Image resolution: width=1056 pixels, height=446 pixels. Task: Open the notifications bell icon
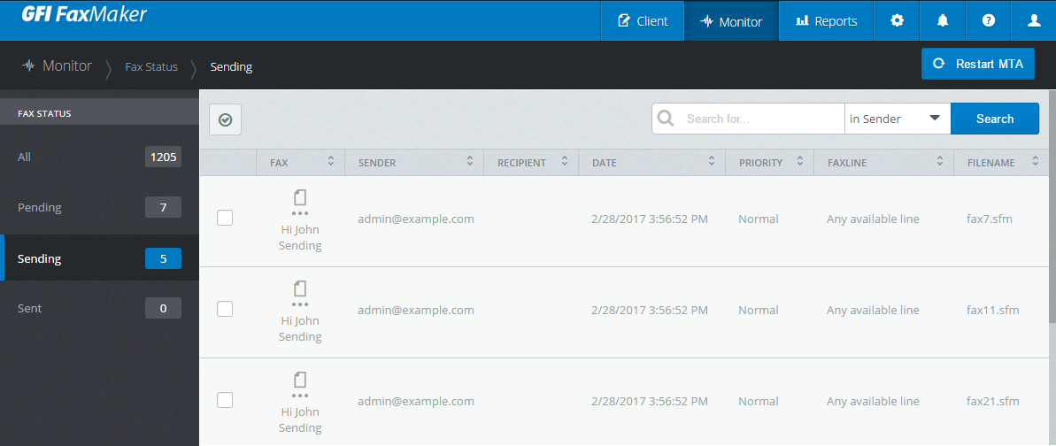coord(942,21)
